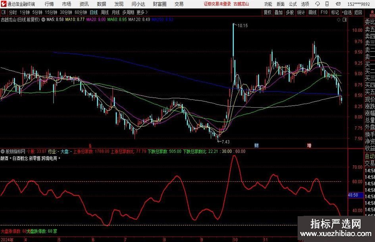Click the 通达信 red logo icon
This screenshot has height=242, width=375.
pyautogui.click(x=4, y=4)
